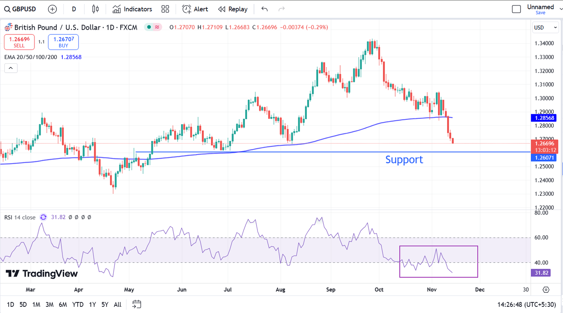Open the D timeframe interval selector
The width and height of the screenshot is (563, 313).
74,9
